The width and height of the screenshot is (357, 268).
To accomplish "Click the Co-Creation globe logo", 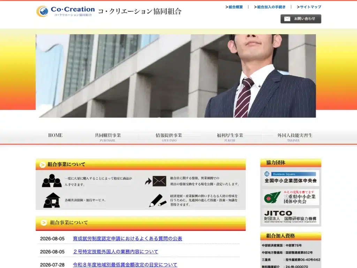I will 42,11.
